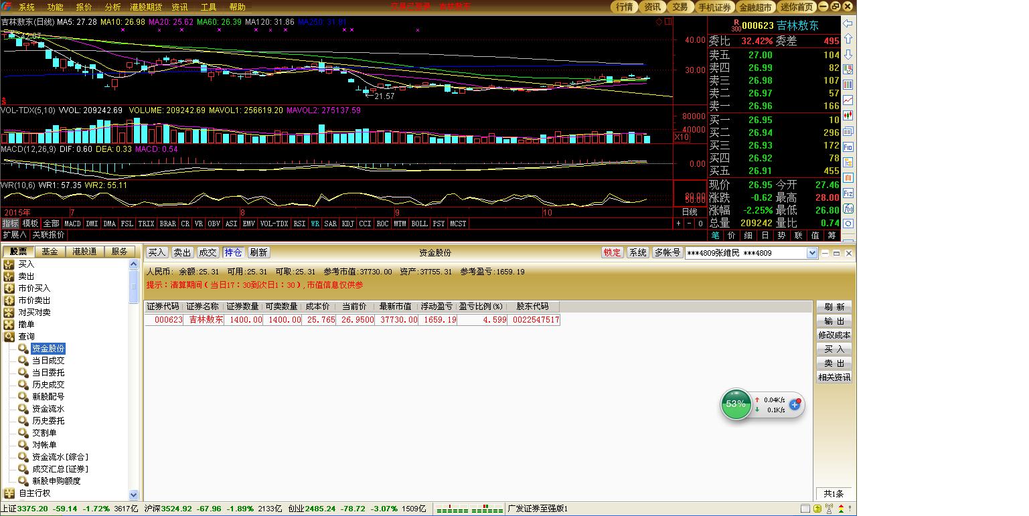Click the 锁定 lock button
Viewport: 1029px width, 516px height.
[613, 252]
